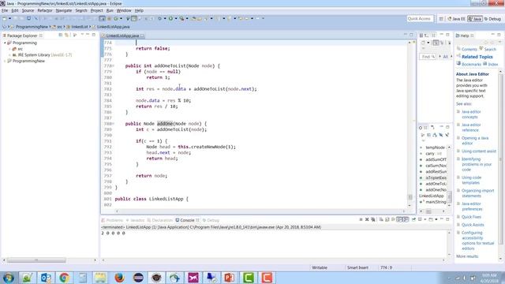Select main(String method in Outline

pos(436,202)
